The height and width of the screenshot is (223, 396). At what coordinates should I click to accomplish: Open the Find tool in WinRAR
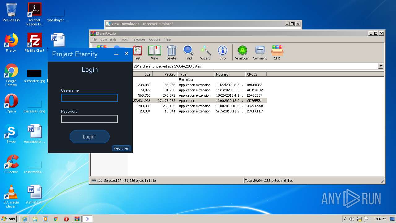[188, 52]
